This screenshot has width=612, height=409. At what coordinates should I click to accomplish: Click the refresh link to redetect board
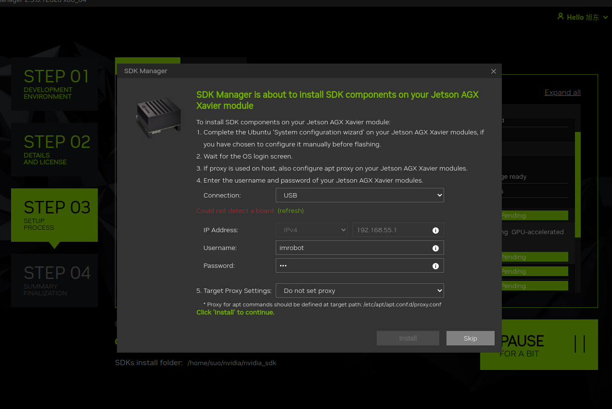click(291, 211)
